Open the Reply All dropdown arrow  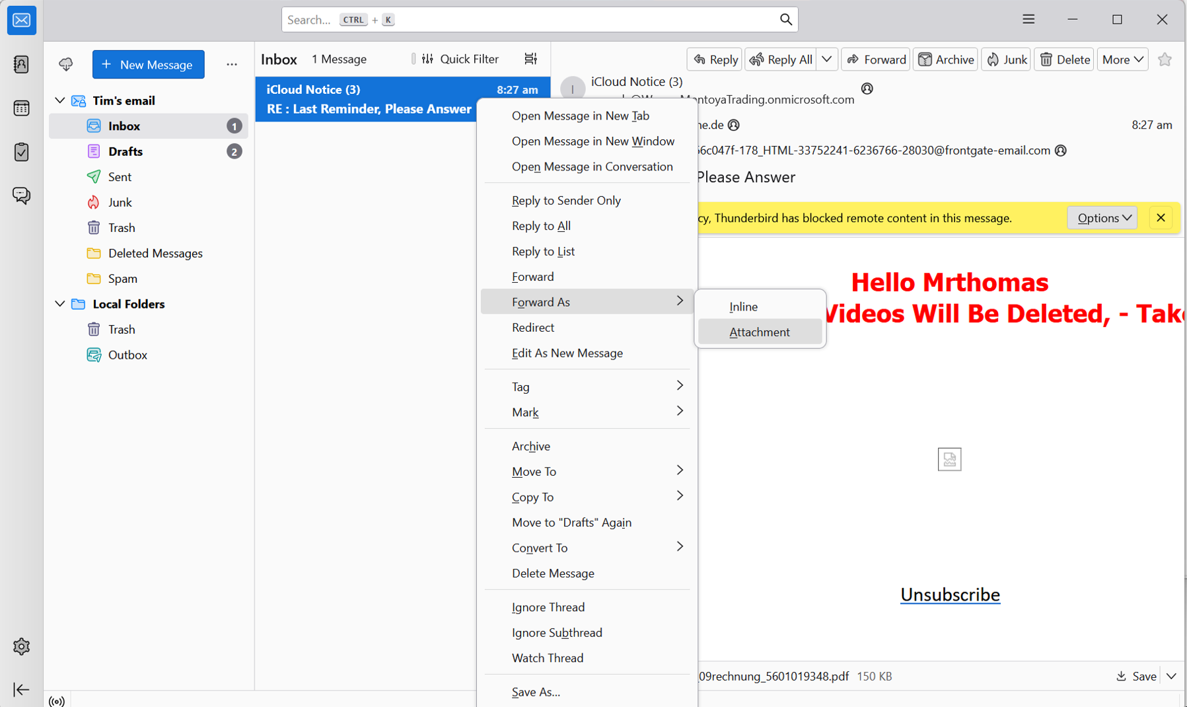pos(827,59)
